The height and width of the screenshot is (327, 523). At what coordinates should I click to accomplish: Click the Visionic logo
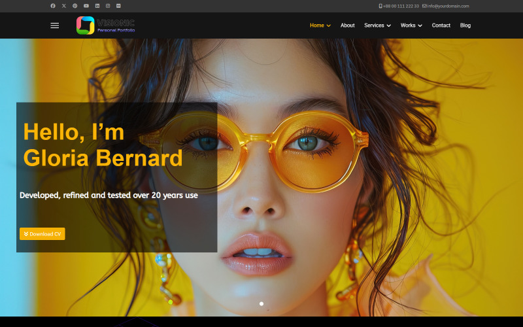[x=106, y=26]
